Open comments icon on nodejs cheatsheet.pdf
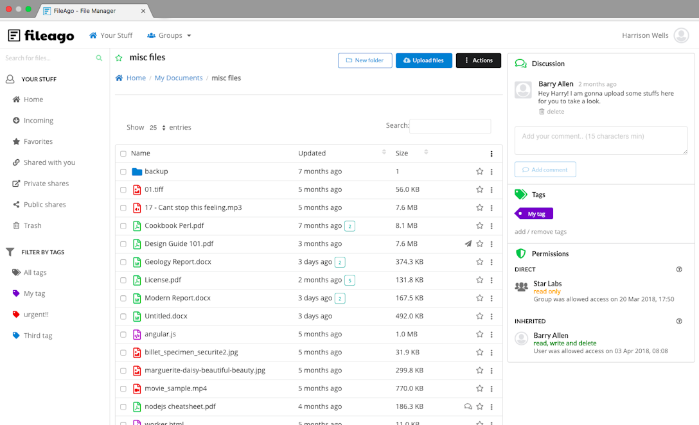699x425 pixels. (x=468, y=406)
